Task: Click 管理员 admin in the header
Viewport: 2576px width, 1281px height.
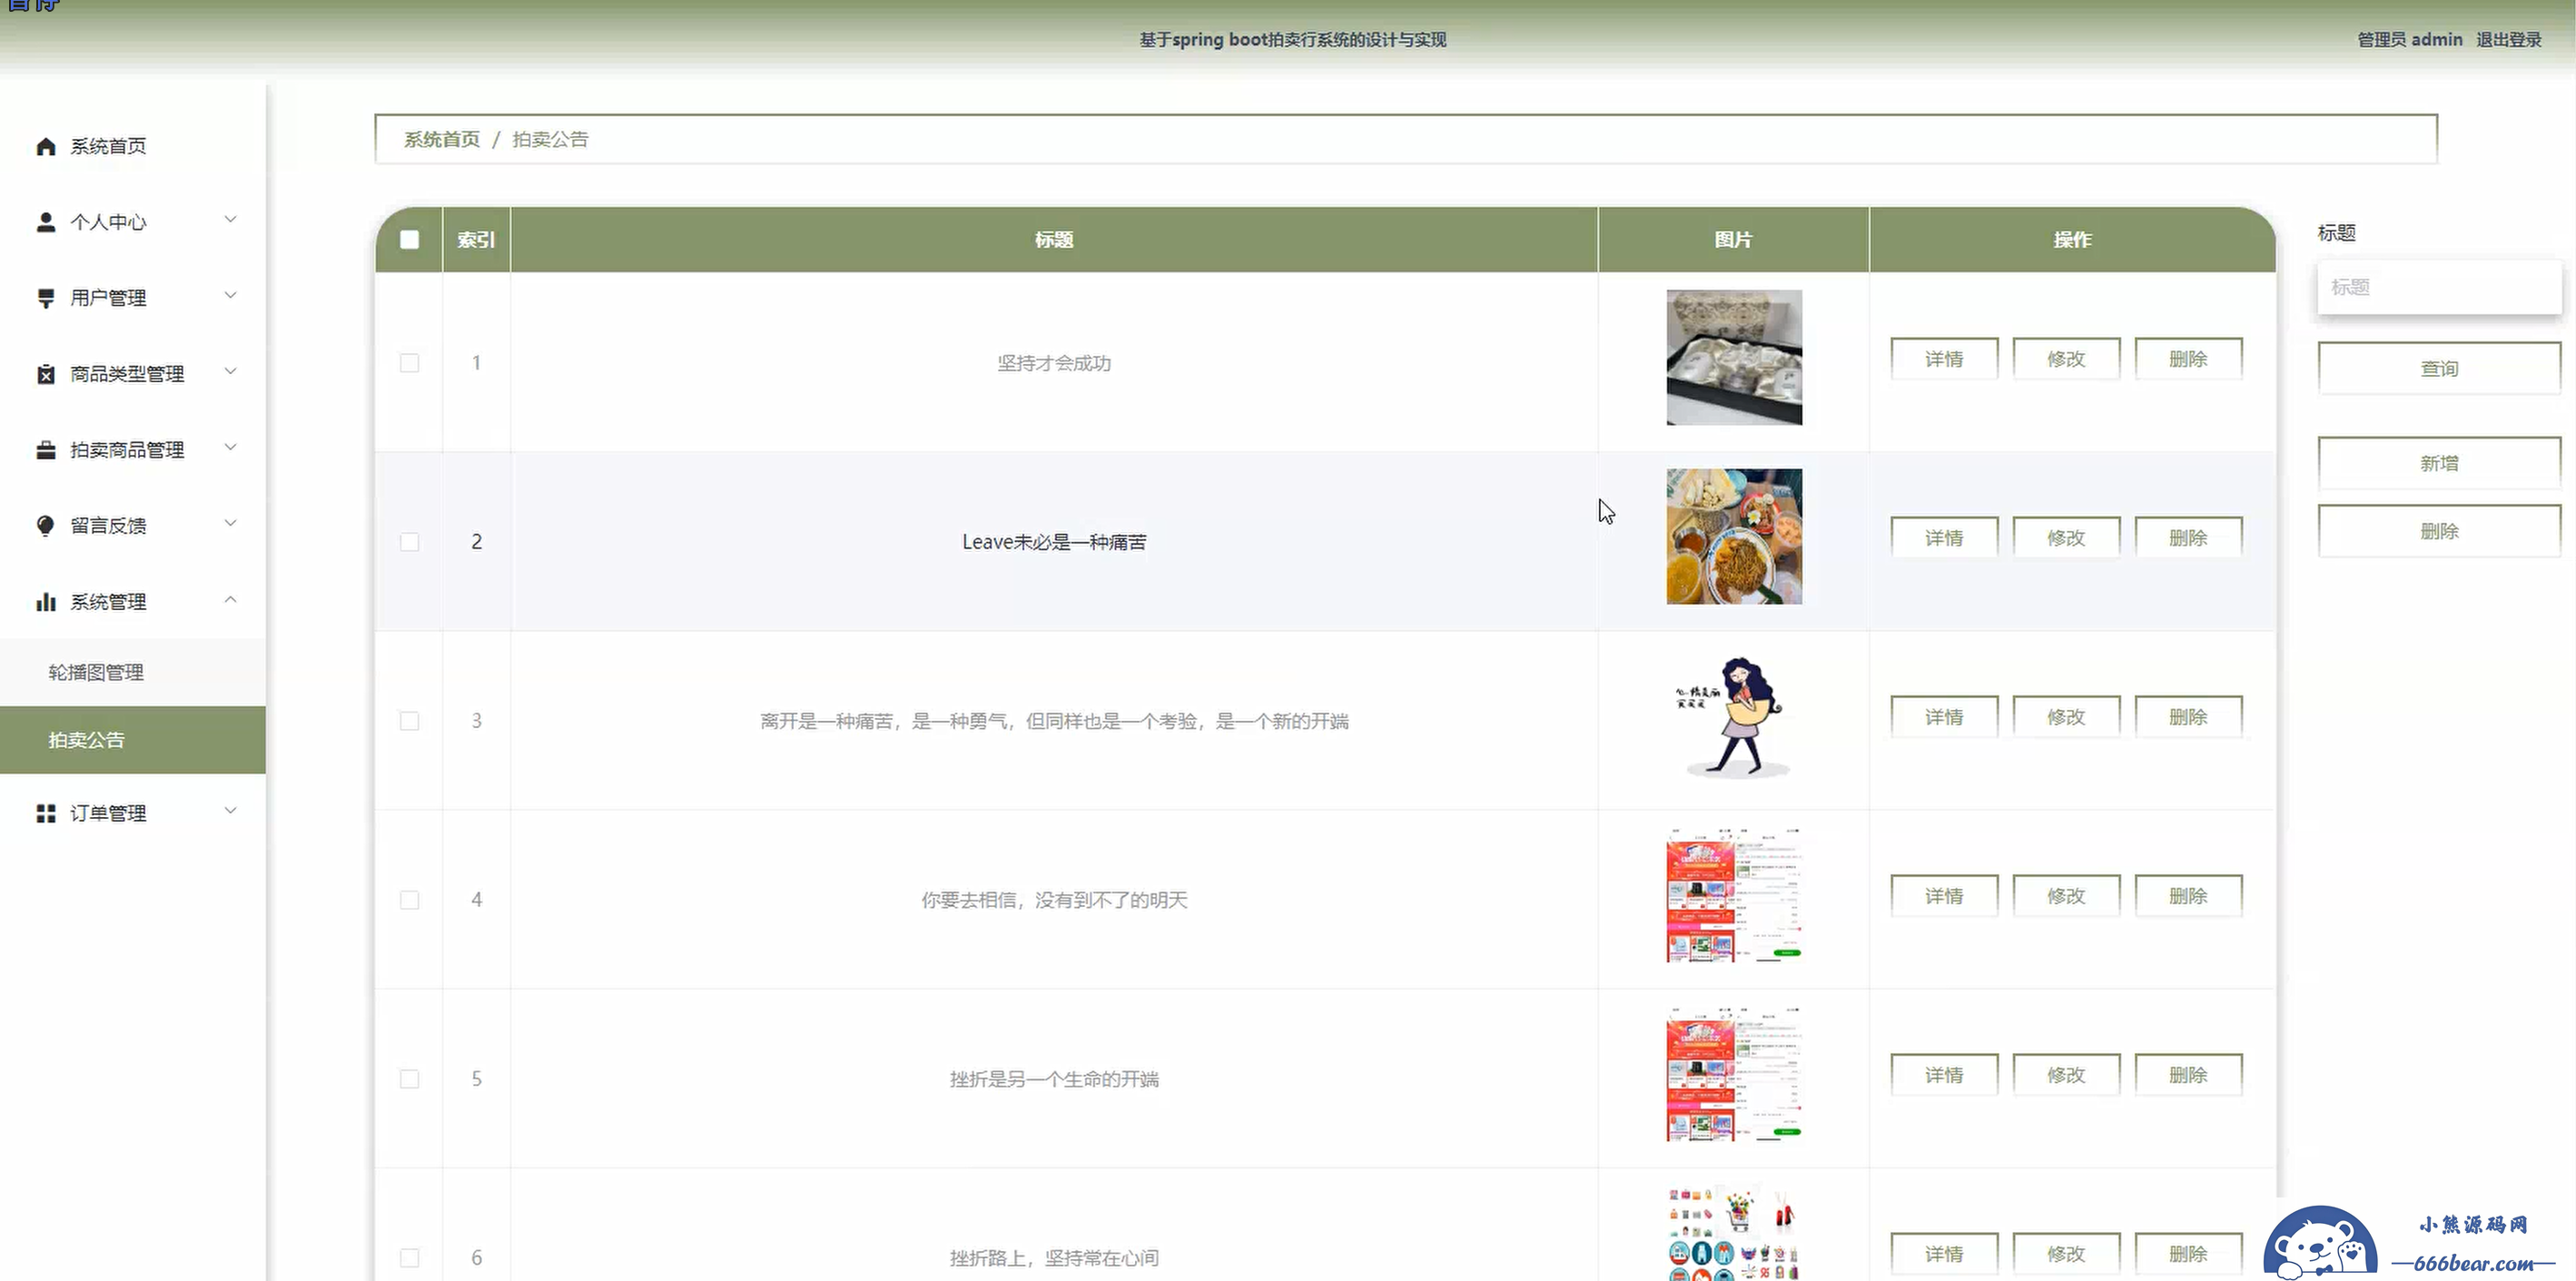Action: (x=2409, y=40)
